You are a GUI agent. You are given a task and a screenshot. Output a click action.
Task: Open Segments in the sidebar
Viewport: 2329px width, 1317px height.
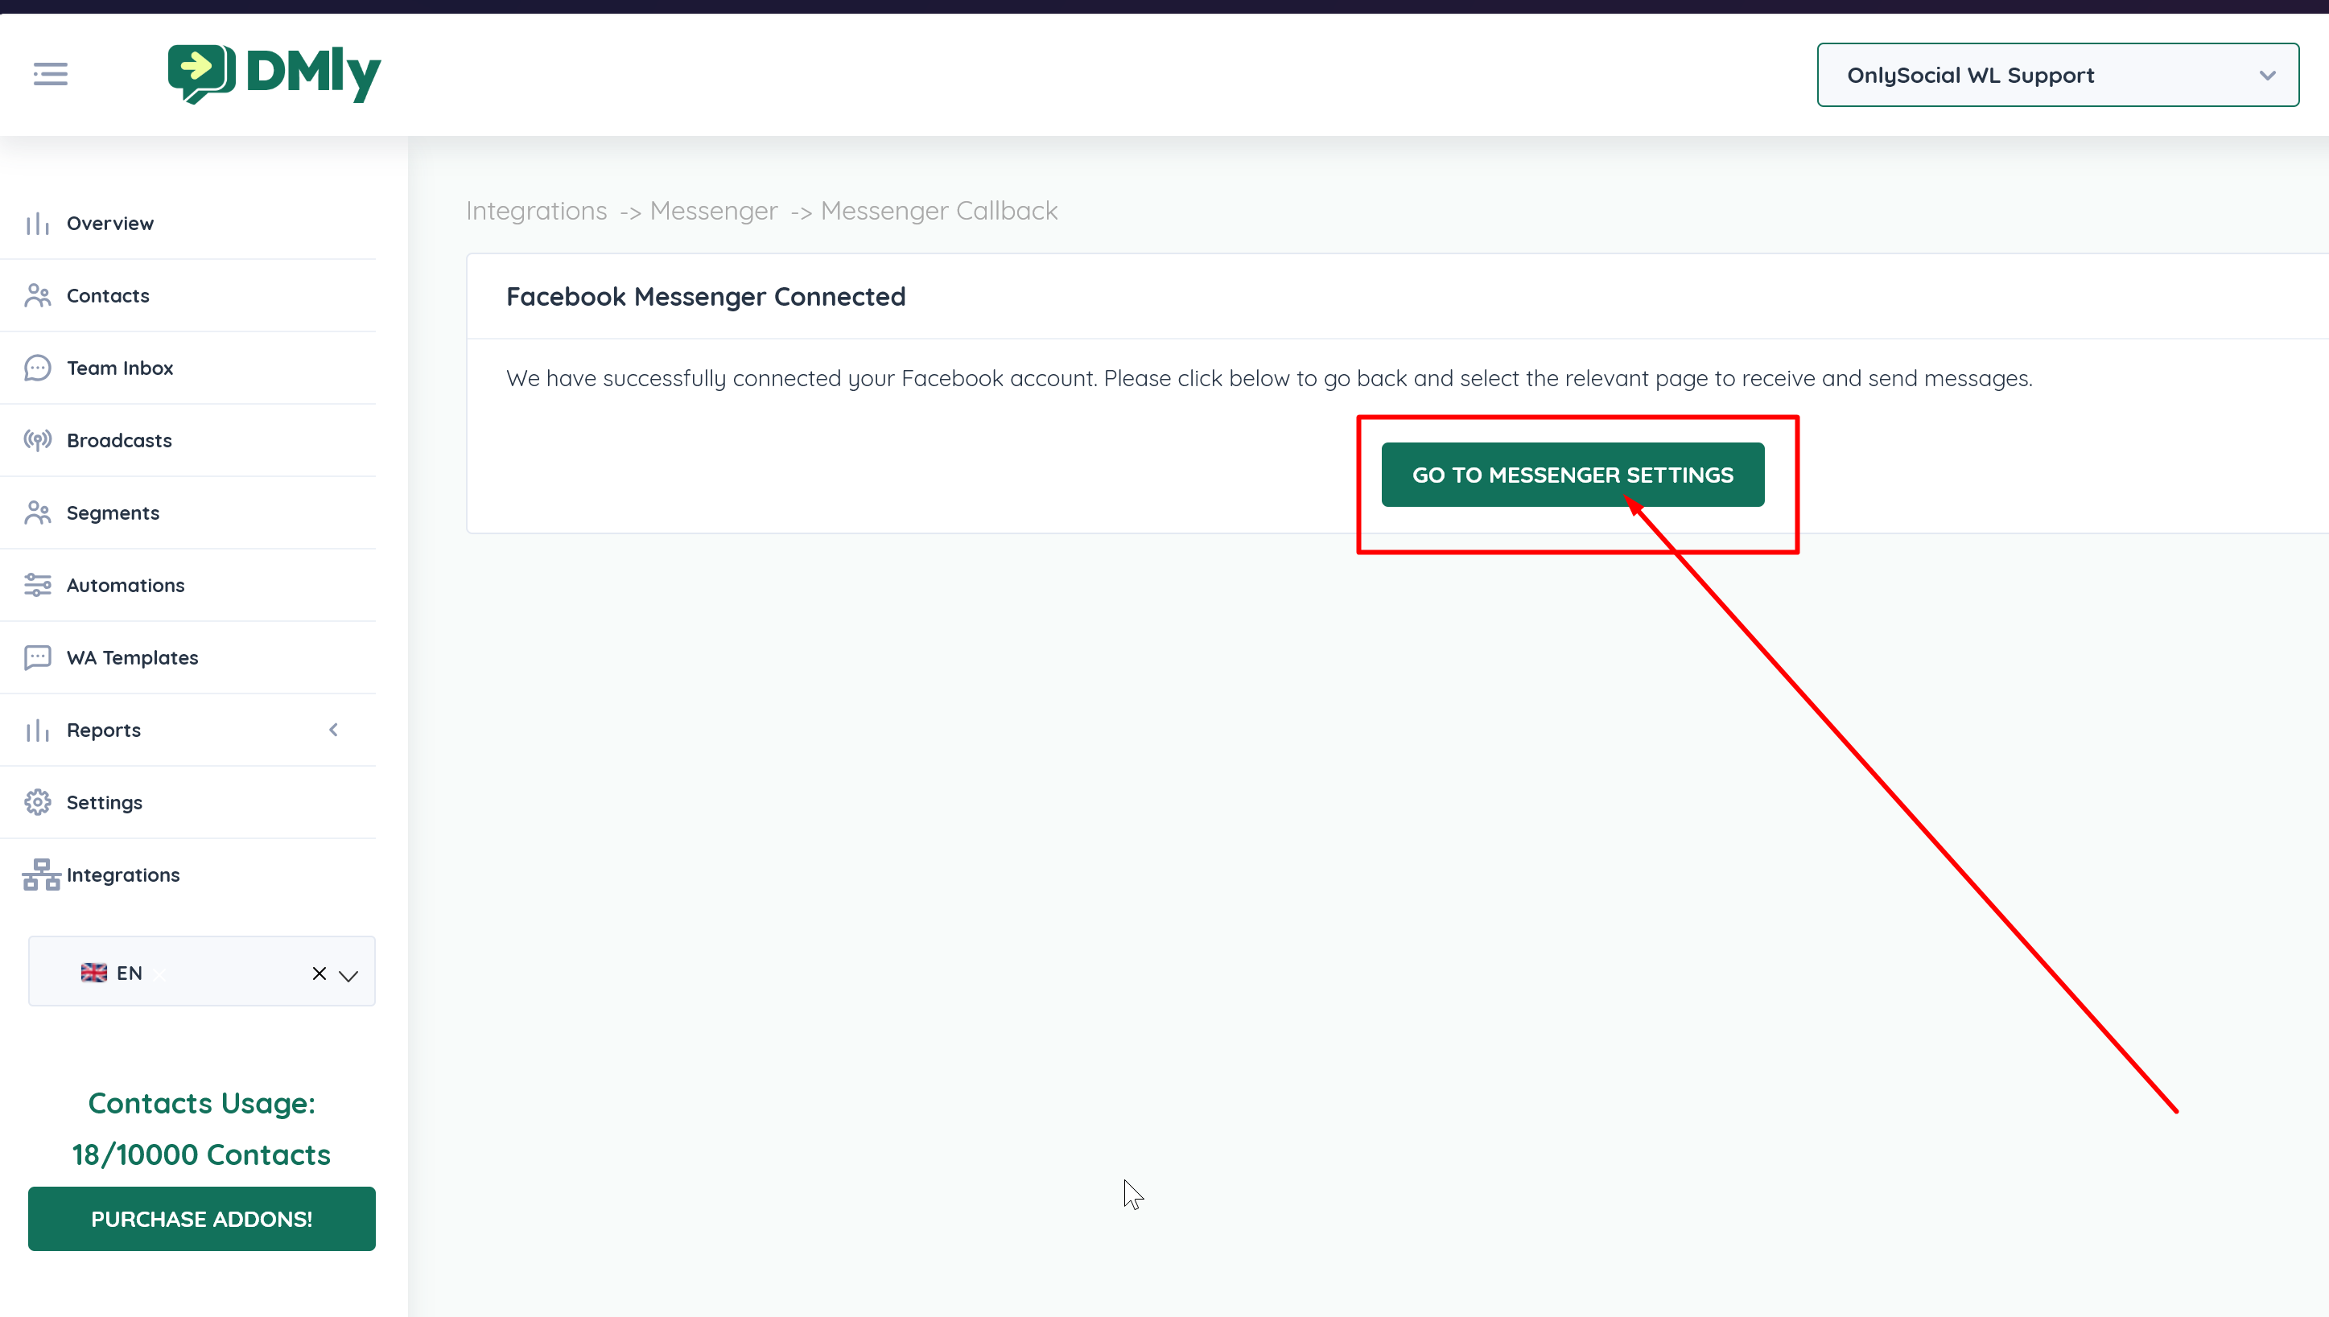click(x=113, y=512)
